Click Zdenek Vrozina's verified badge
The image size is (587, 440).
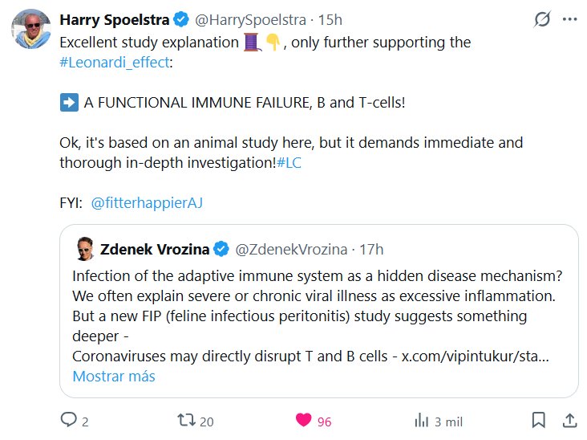point(221,250)
